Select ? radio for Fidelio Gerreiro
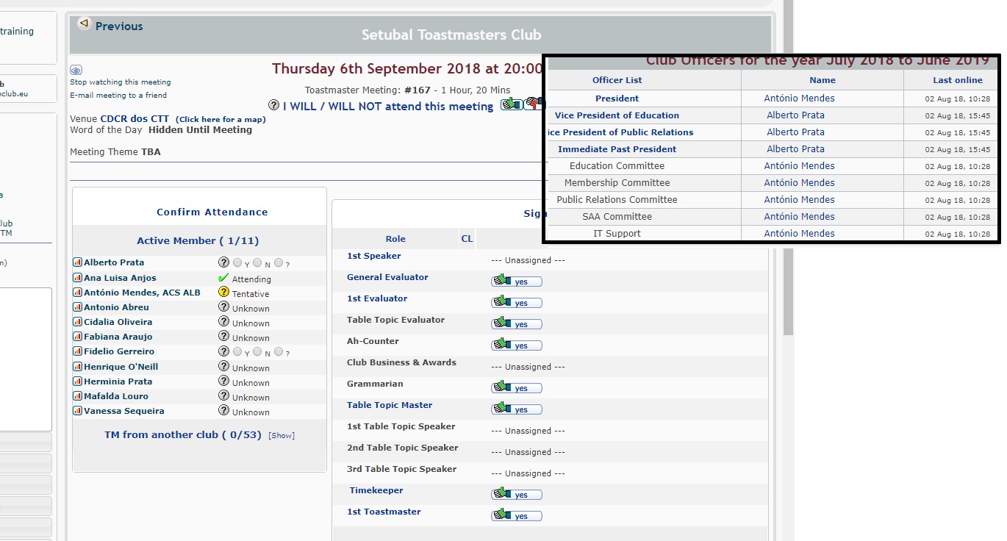 pos(278,351)
